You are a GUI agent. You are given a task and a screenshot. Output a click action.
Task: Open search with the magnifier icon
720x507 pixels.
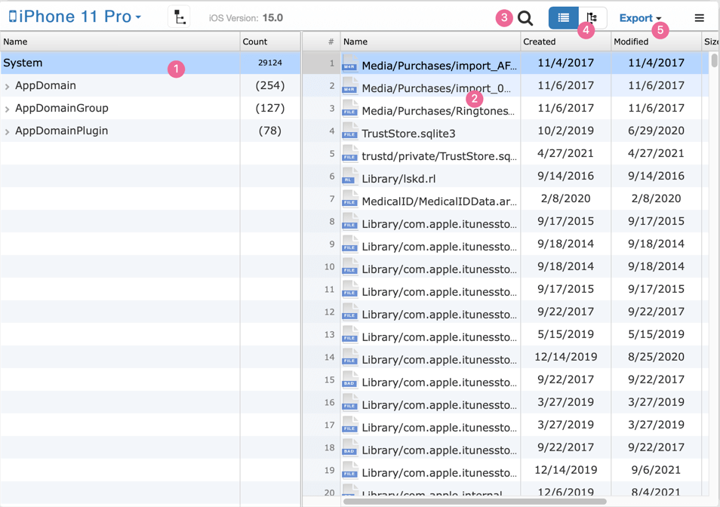point(525,18)
